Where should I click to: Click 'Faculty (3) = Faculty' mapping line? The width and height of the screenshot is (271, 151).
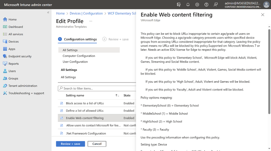155,129
